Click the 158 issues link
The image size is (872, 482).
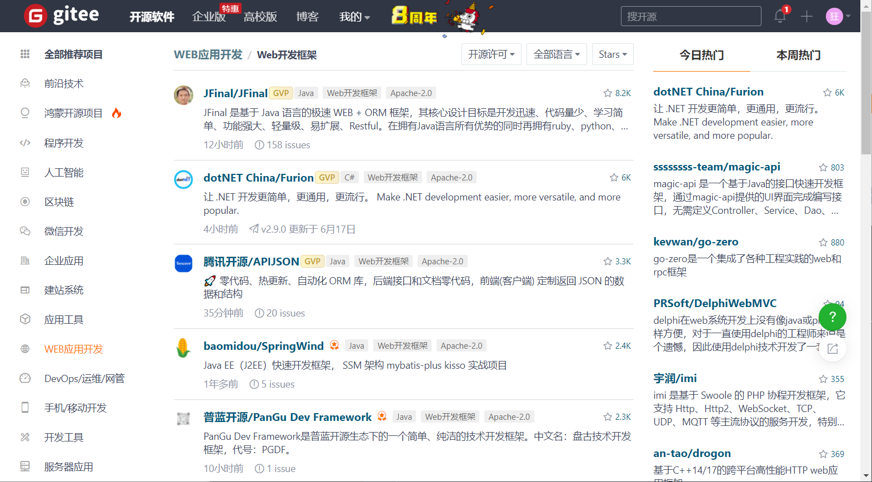tap(282, 145)
